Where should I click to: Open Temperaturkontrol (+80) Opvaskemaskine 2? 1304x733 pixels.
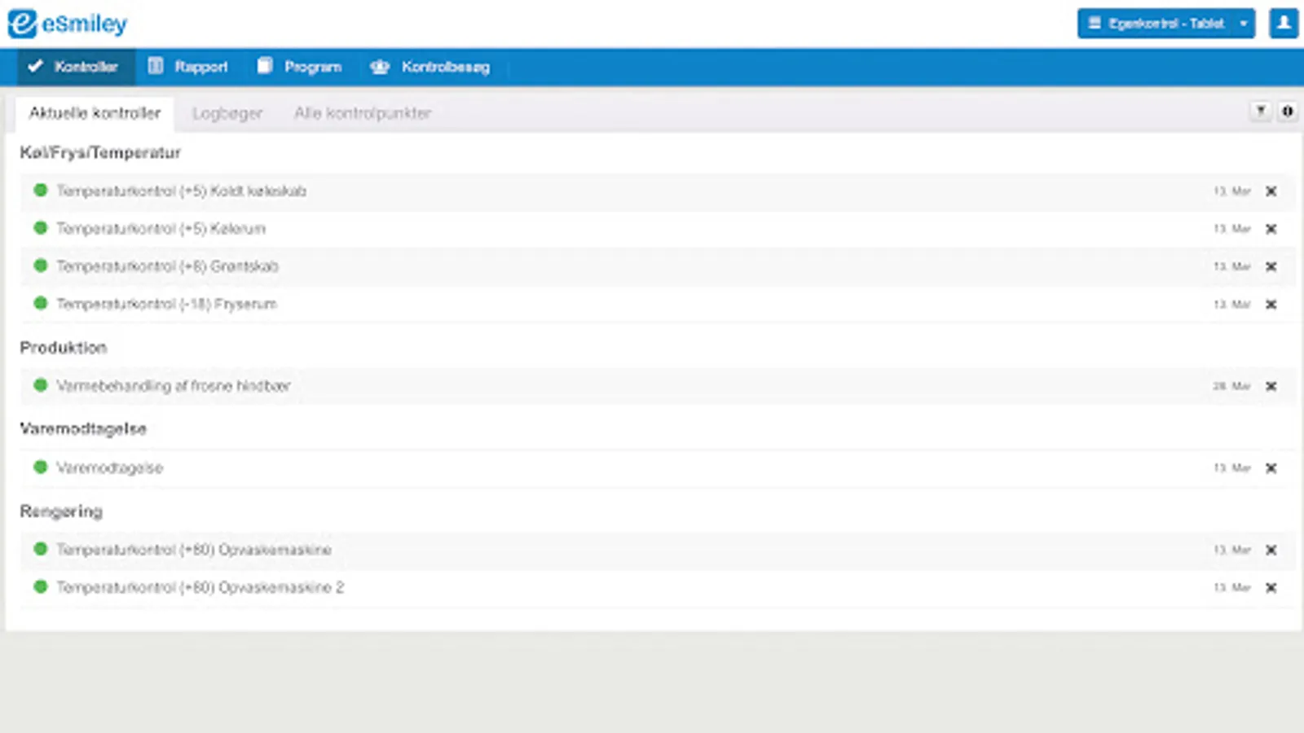[200, 587]
